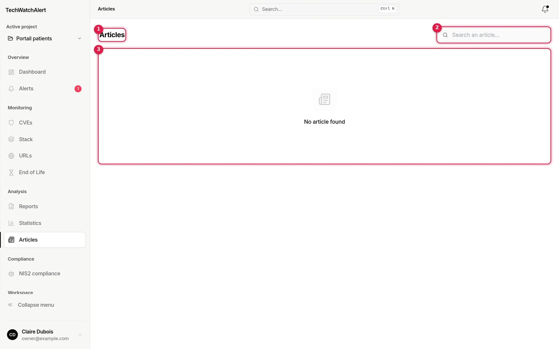
Task: Click the Articles page heading
Action: click(112, 35)
